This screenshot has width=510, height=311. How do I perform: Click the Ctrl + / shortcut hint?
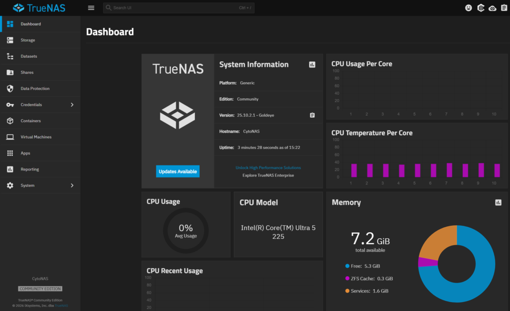(245, 8)
